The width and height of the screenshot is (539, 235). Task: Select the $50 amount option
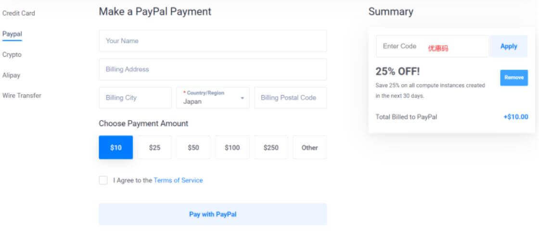[193, 148]
